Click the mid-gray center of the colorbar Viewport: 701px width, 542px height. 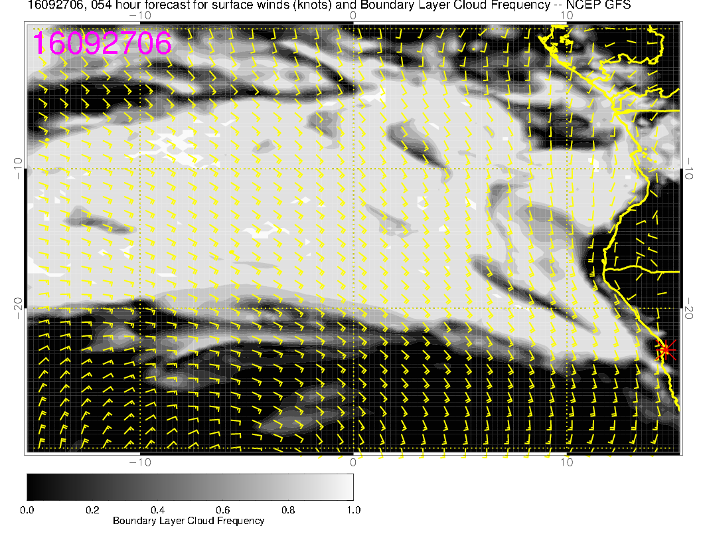[190, 486]
